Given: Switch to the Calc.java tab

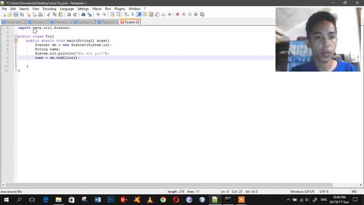Looking at the screenshot, I should [x=38, y=22].
